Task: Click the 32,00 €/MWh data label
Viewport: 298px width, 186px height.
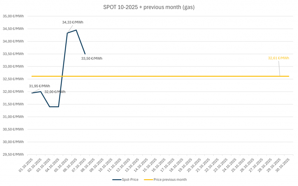Action: 55,92
